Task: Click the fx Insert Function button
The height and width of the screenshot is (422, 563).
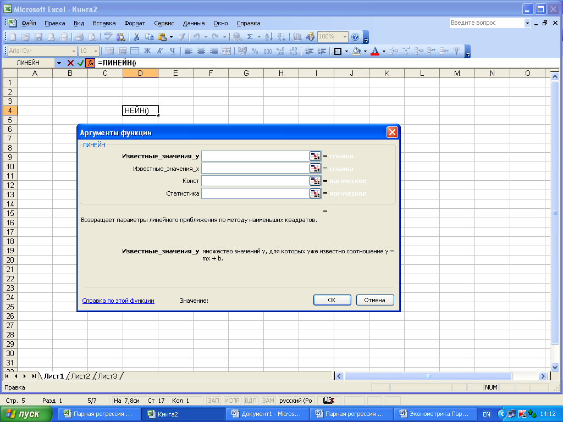Action: 90,63
